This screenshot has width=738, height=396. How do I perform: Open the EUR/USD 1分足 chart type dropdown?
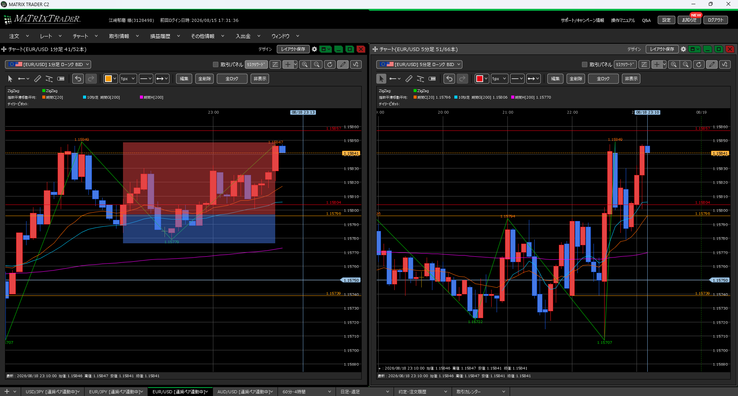tap(48, 64)
